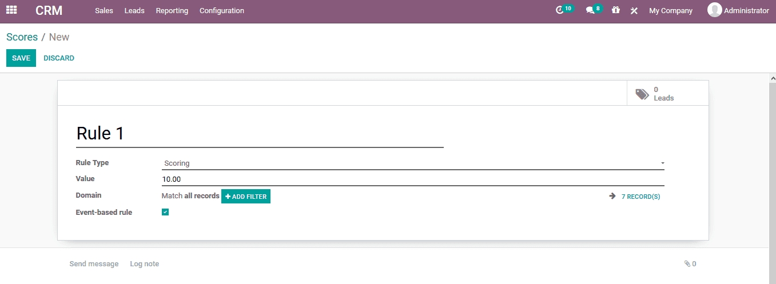Click the Add Filter button
This screenshot has height=284, width=776.
(246, 197)
